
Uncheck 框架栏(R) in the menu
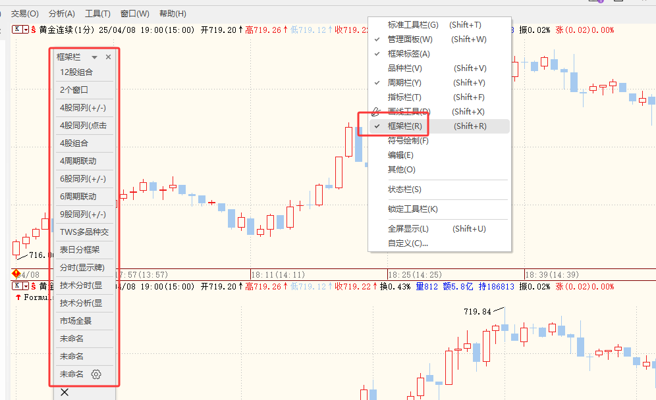tap(439, 126)
